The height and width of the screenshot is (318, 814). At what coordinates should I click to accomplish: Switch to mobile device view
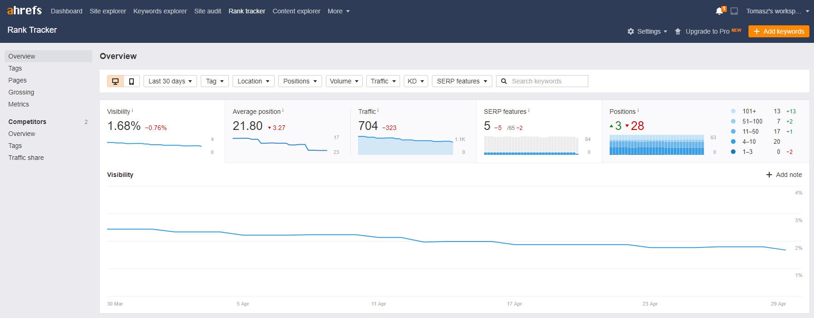pyautogui.click(x=132, y=81)
